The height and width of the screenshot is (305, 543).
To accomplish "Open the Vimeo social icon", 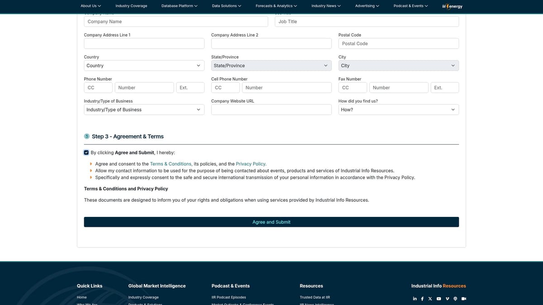I will [x=447, y=299].
